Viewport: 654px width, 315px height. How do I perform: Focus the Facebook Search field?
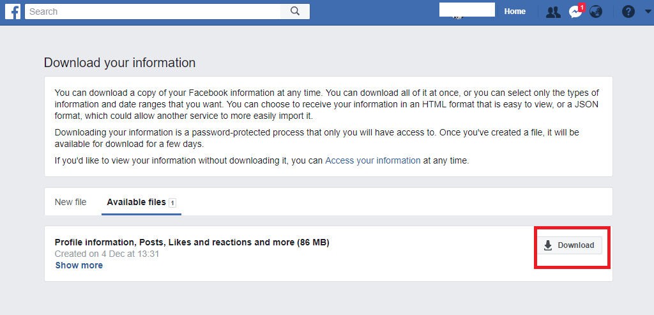pos(153,12)
